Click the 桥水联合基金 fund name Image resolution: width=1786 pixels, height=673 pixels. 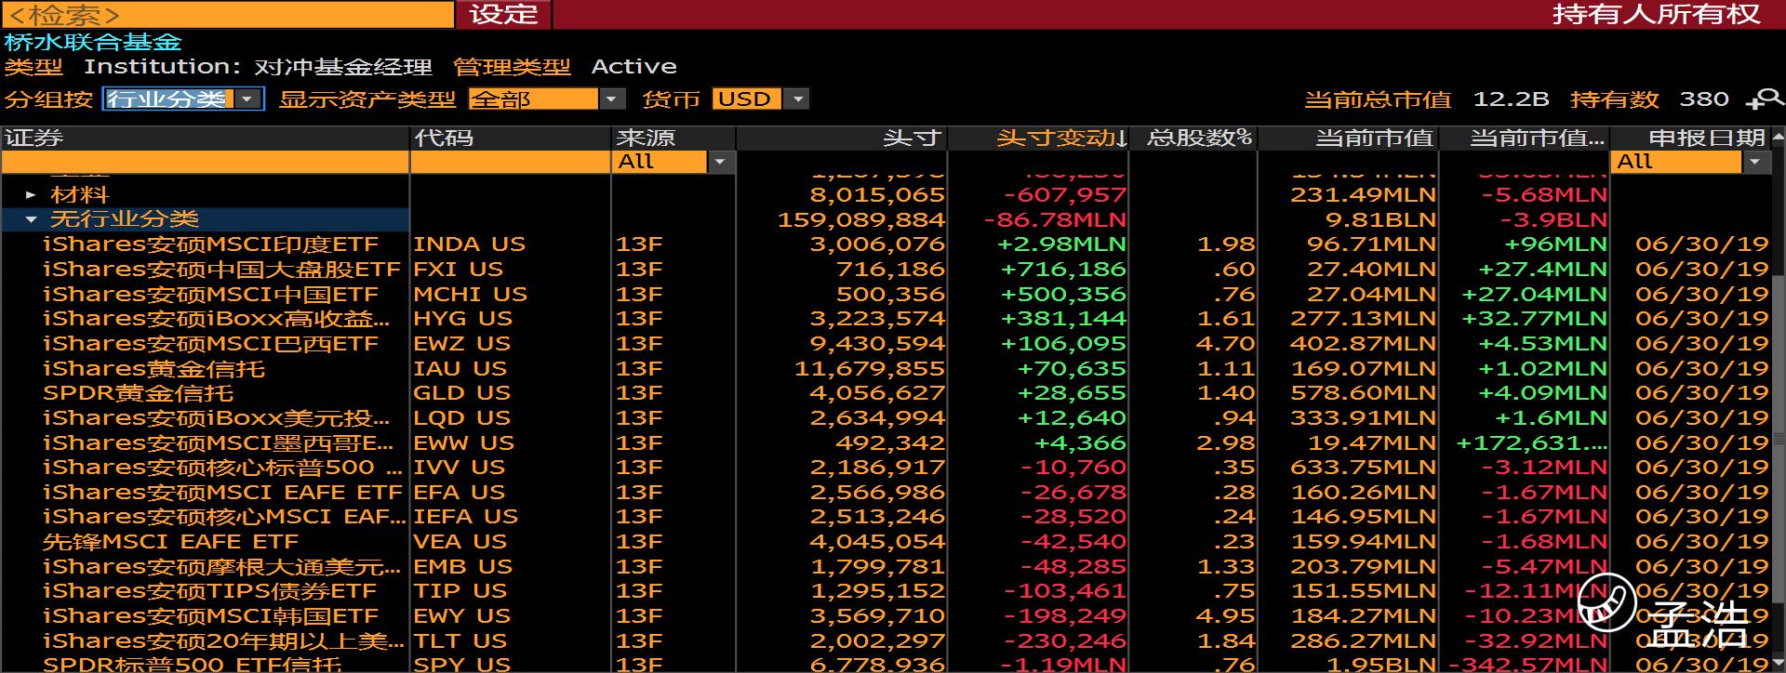93,42
